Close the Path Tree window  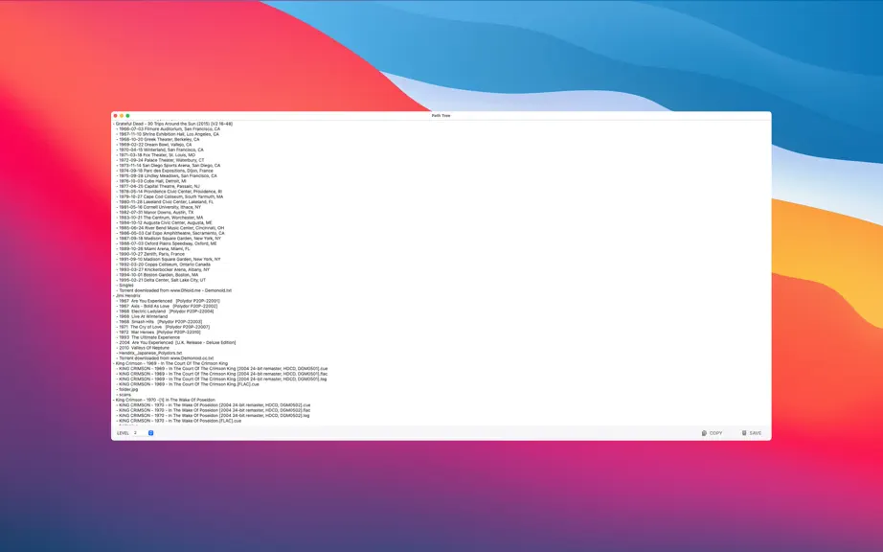point(116,115)
